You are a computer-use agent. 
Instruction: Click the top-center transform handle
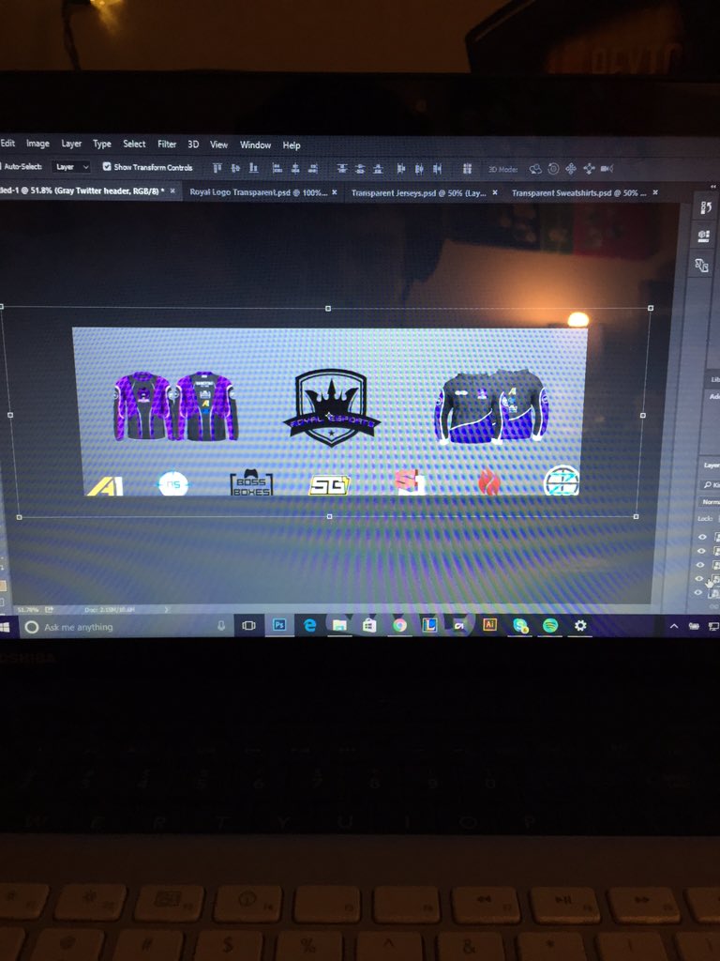(327, 309)
